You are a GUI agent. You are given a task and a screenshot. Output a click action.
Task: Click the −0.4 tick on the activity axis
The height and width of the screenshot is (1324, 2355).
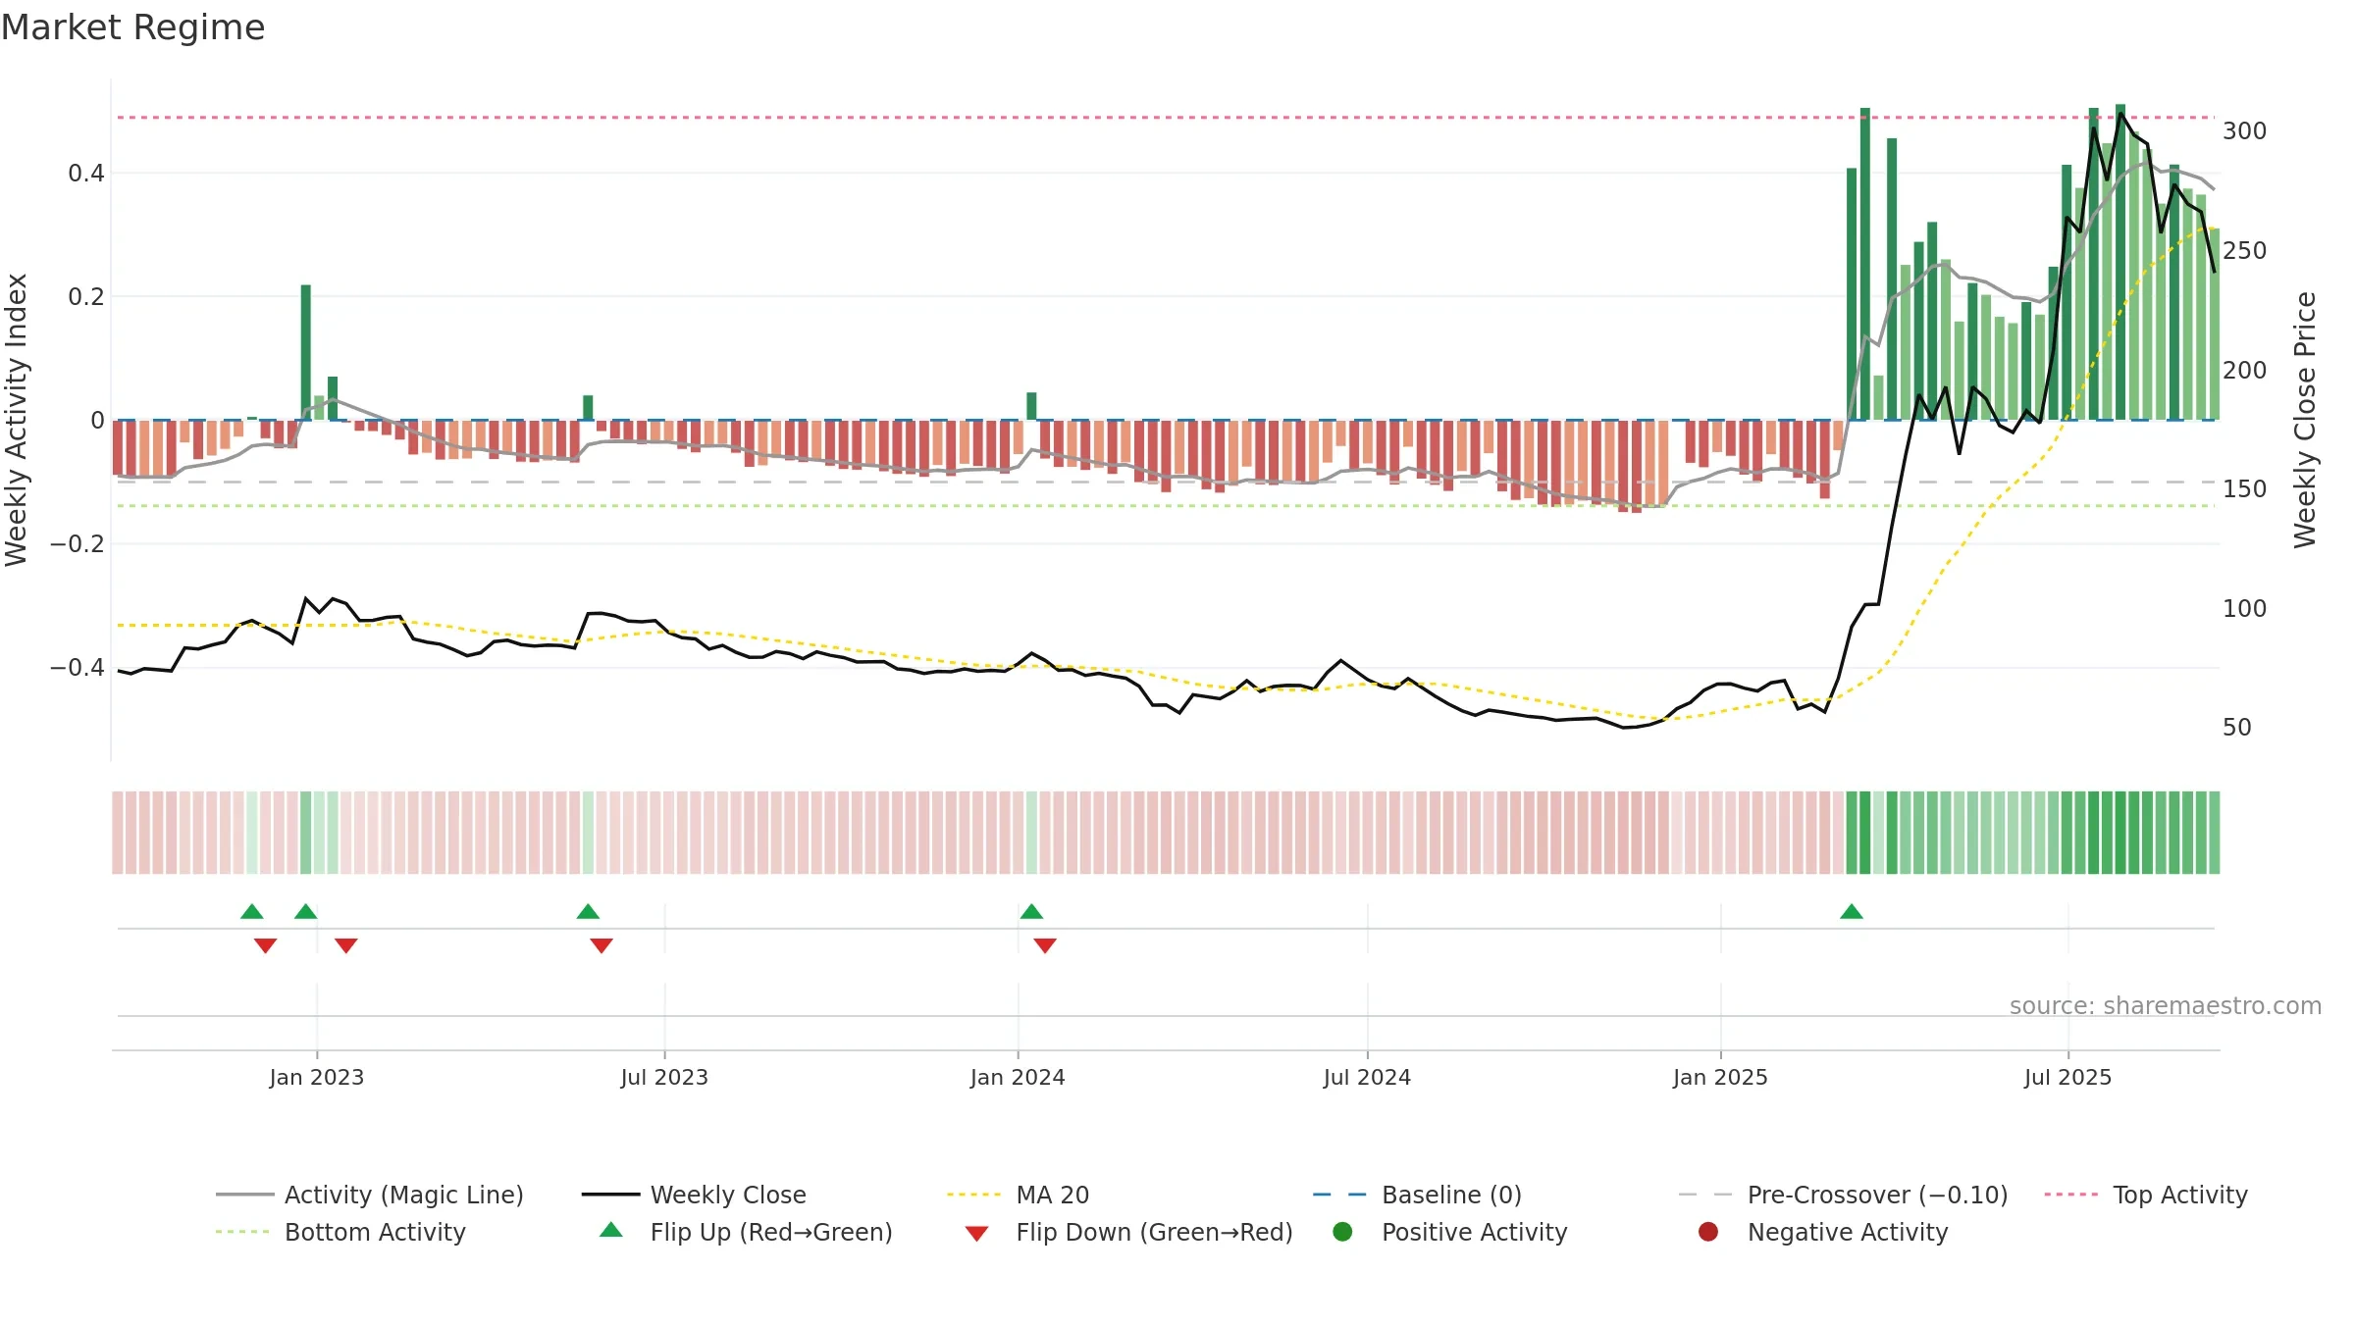point(78,668)
